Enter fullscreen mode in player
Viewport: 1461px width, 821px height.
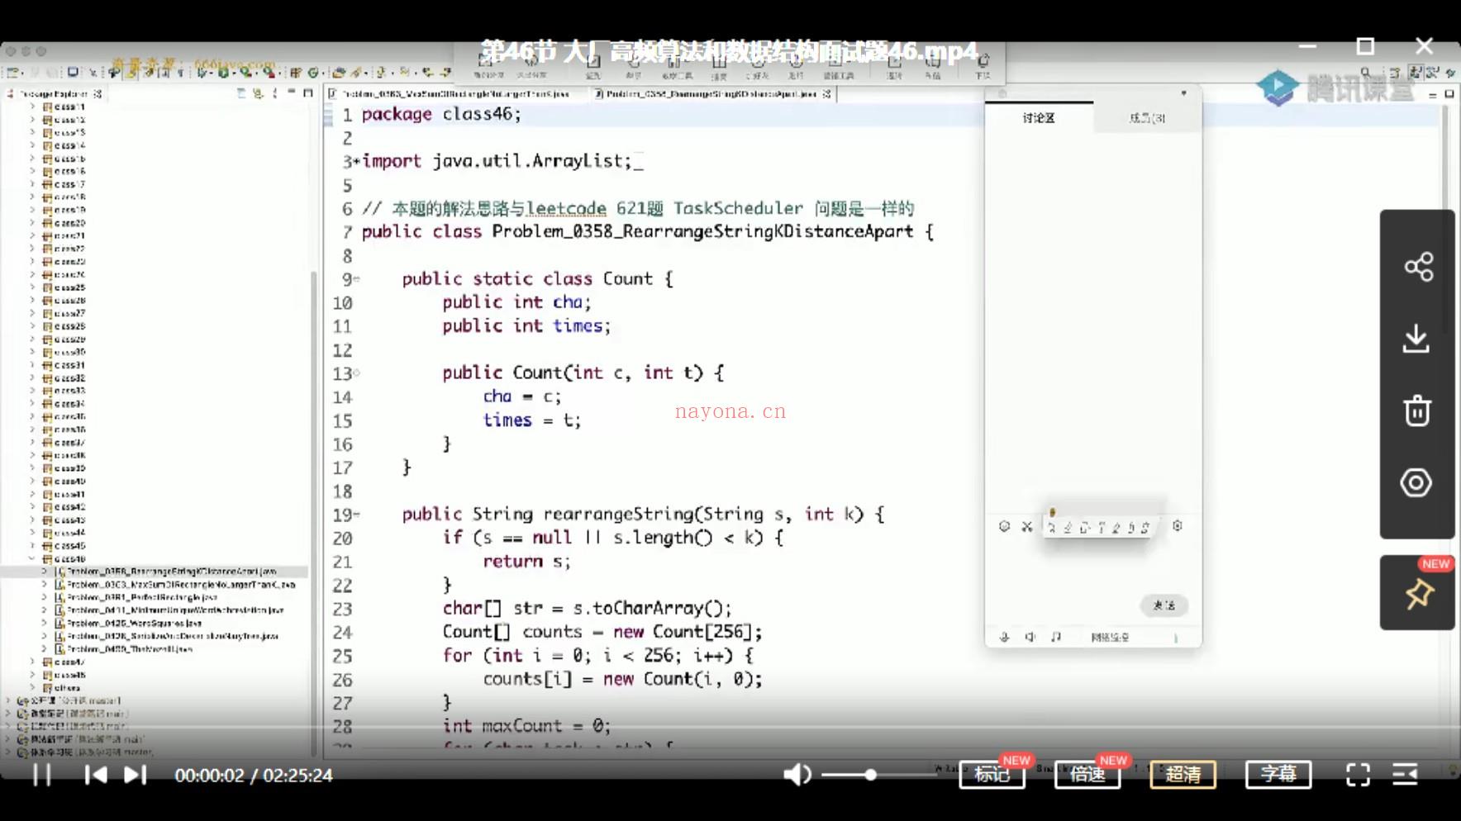[1358, 775]
